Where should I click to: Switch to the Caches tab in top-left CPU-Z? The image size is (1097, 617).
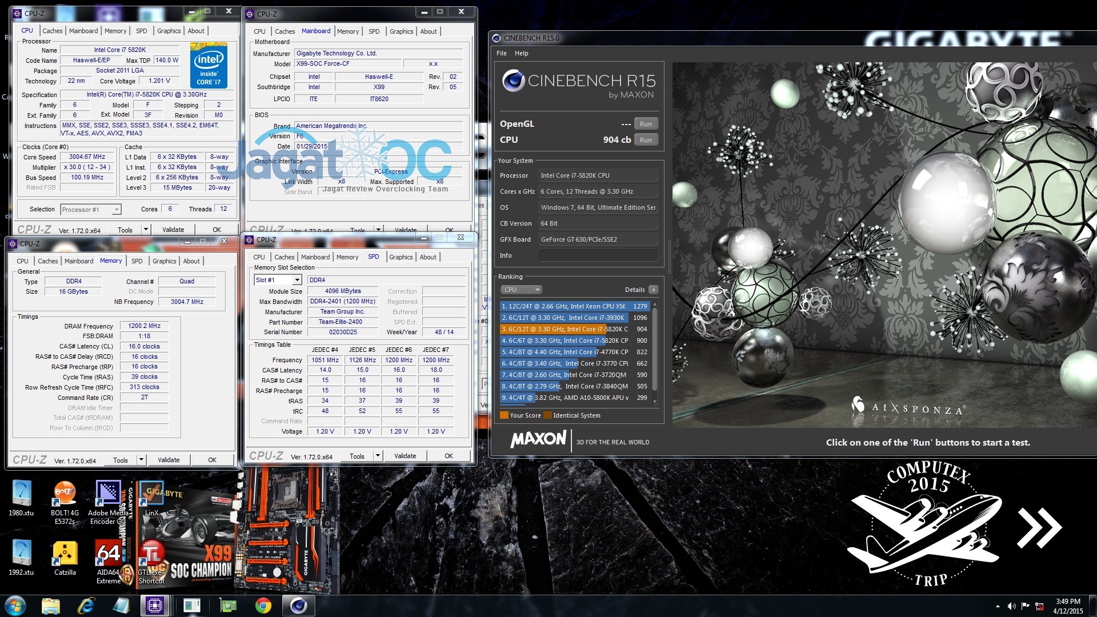click(x=52, y=31)
